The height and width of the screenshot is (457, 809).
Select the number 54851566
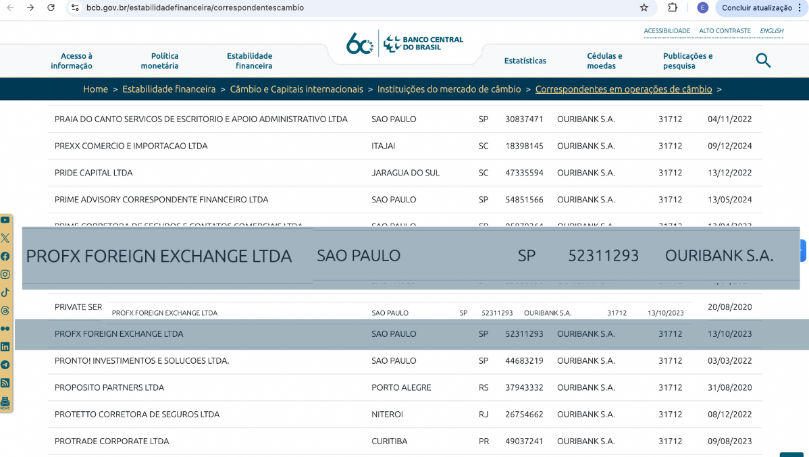[524, 200]
